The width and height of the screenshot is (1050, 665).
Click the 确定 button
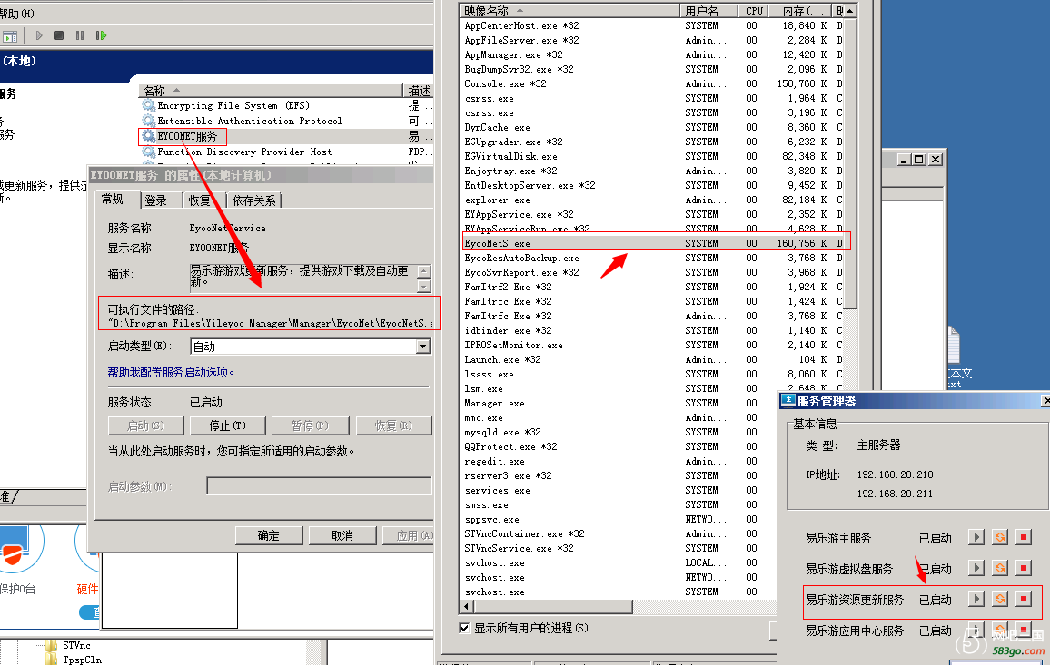tap(269, 535)
